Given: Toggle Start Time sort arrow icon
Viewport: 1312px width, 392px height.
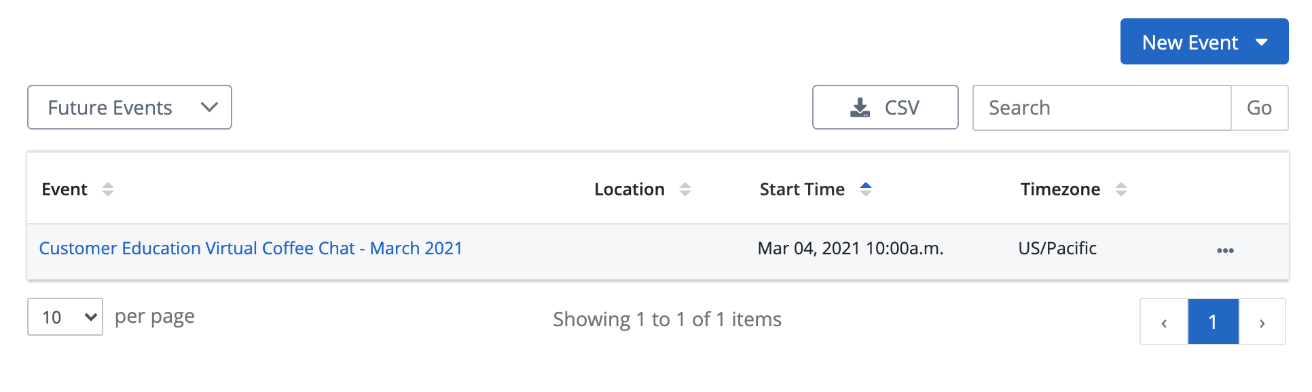Looking at the screenshot, I should [x=866, y=189].
